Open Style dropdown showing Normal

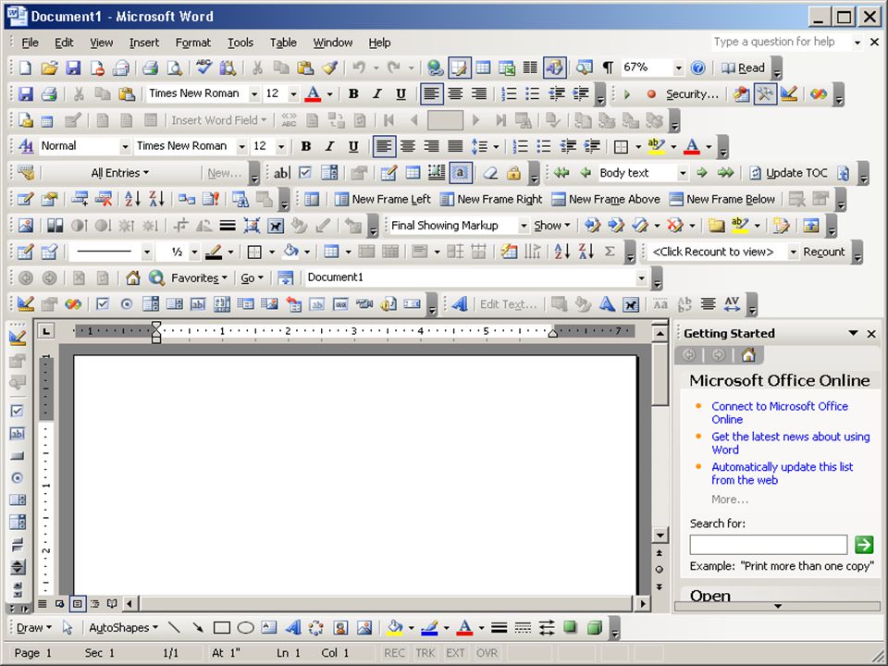[125, 146]
